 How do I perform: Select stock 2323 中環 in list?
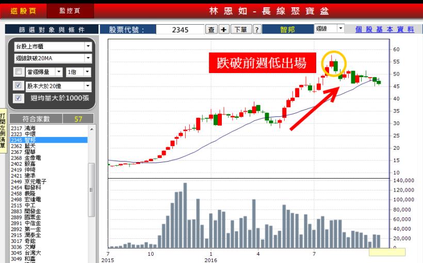(x=48, y=134)
